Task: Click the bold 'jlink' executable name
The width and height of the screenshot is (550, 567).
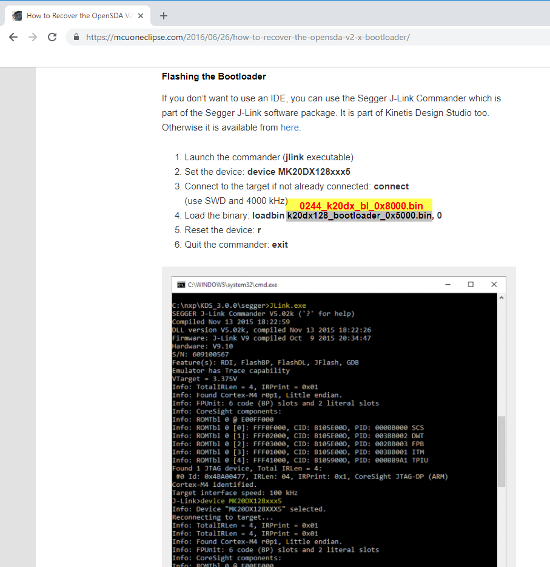Action: coord(294,157)
